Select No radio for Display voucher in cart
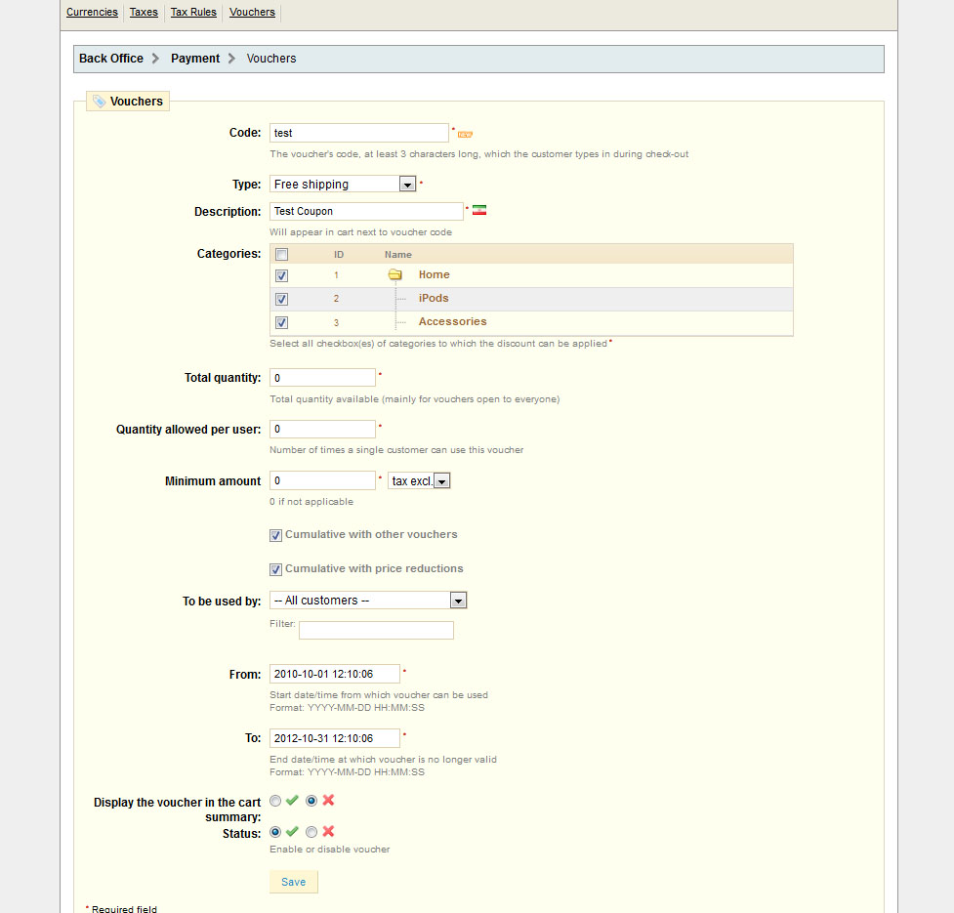954x913 pixels. coord(311,801)
